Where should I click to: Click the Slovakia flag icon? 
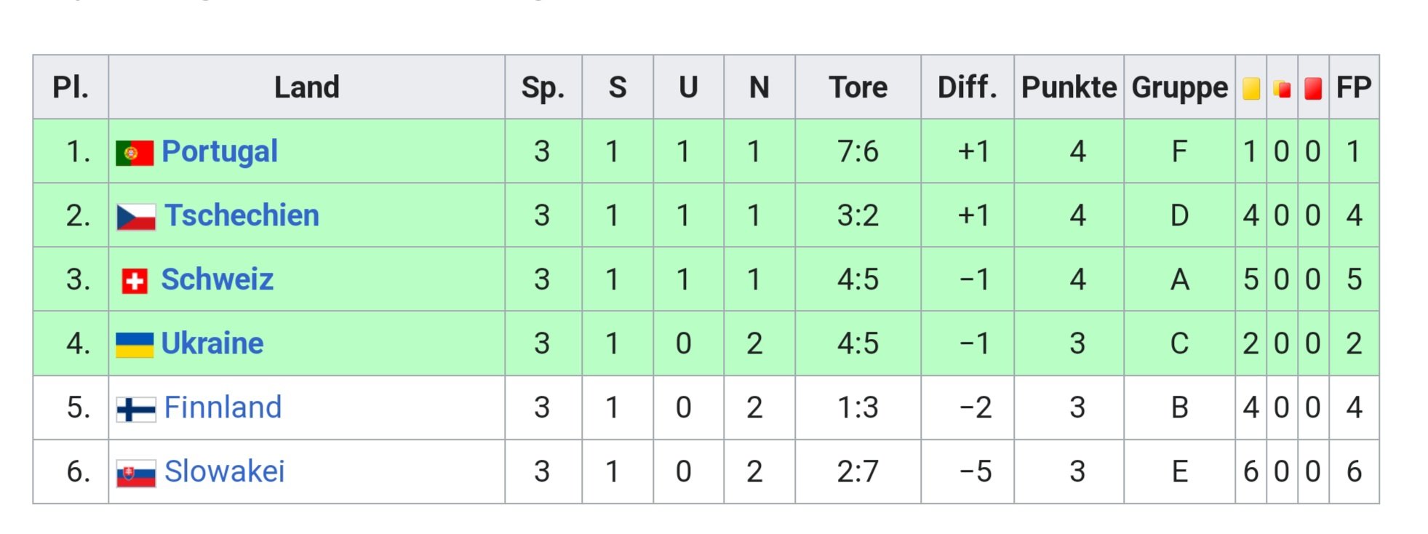tap(136, 473)
